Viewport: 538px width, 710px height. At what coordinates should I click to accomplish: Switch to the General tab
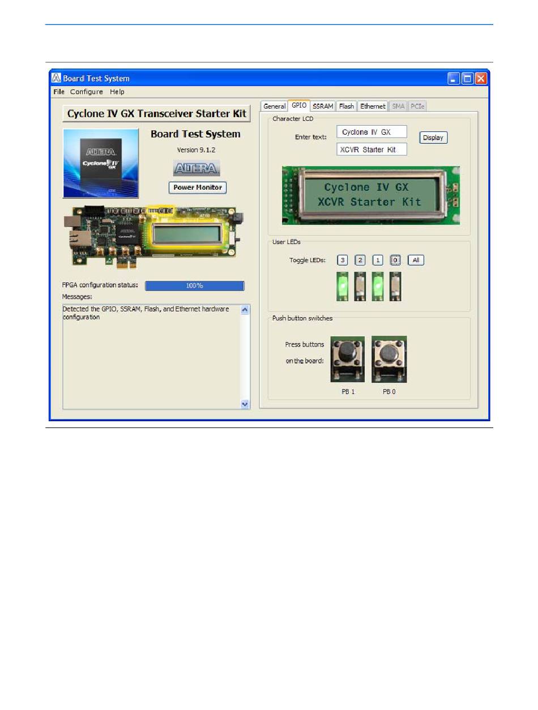point(274,106)
